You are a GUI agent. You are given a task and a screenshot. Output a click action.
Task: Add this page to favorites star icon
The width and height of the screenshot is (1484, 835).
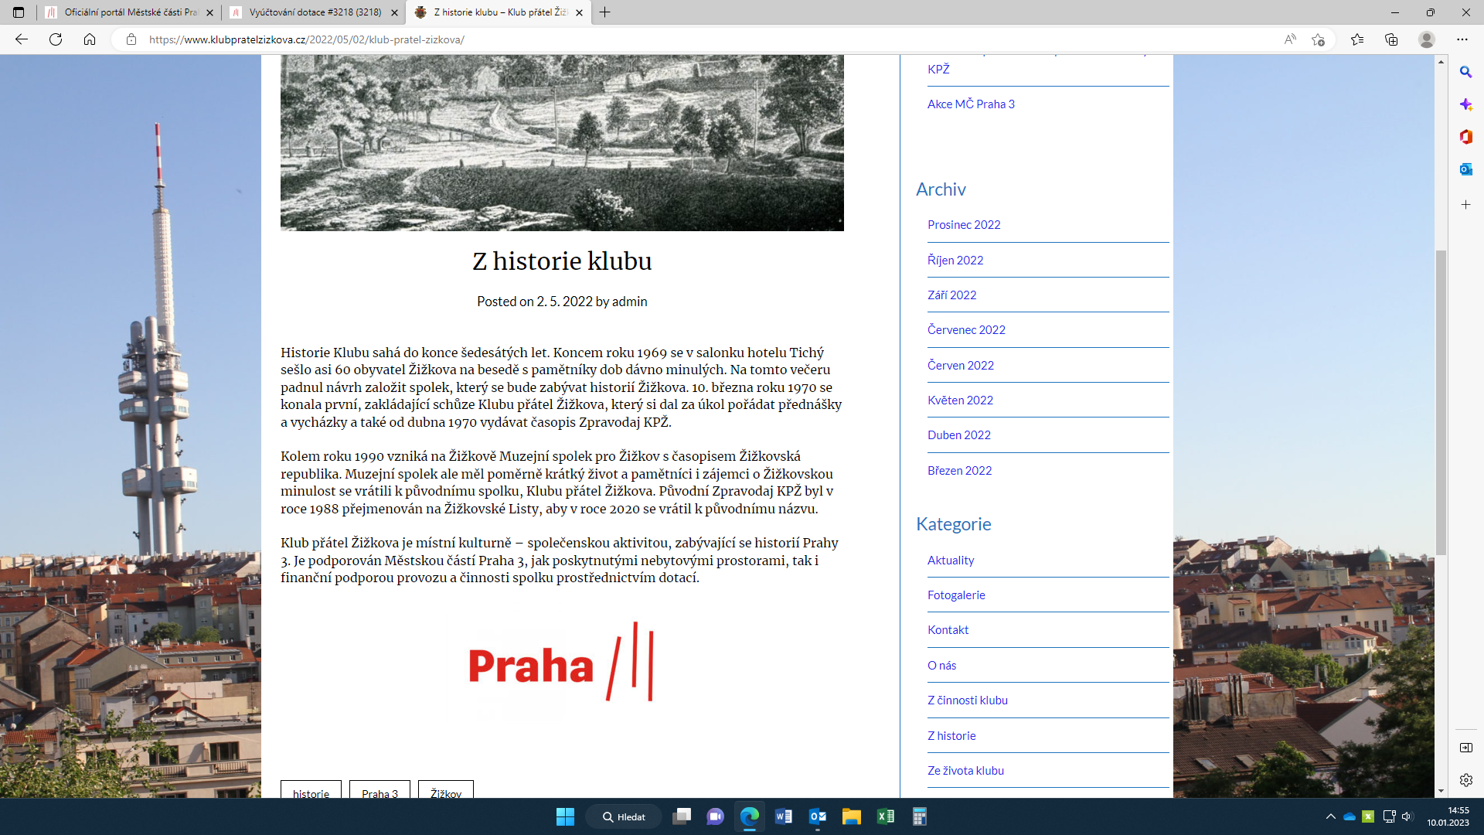point(1318,39)
